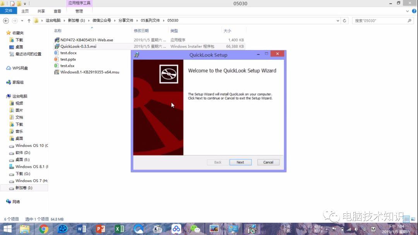The height and width of the screenshot is (235, 418).
Task: Click the search magnifier icon
Action: click(409, 20)
